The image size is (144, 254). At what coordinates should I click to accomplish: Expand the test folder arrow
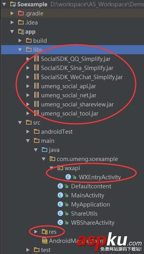click(x=28, y=250)
